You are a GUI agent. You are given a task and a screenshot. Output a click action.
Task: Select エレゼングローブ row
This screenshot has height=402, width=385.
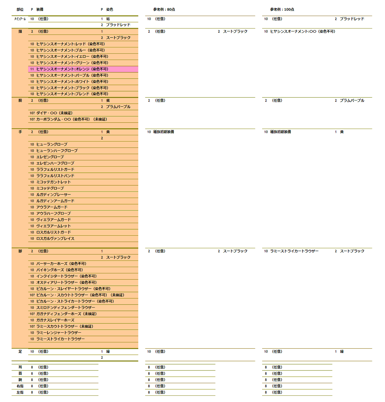(x=83, y=157)
